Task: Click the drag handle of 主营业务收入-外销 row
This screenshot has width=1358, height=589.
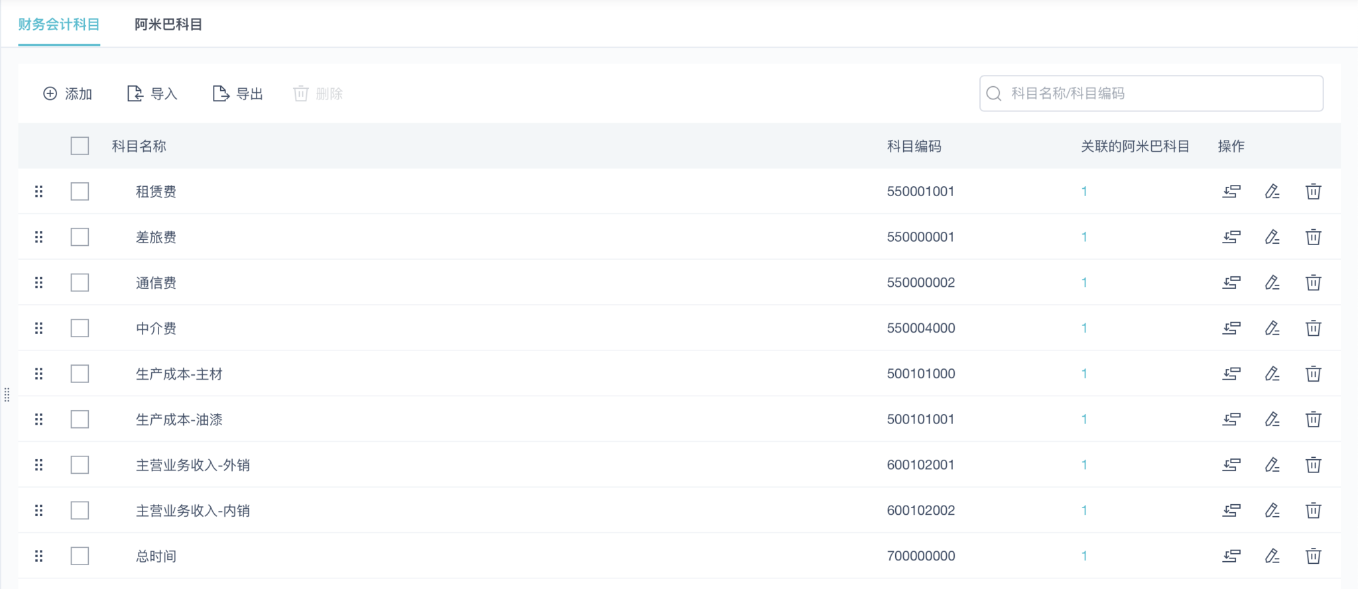Action: [39, 465]
